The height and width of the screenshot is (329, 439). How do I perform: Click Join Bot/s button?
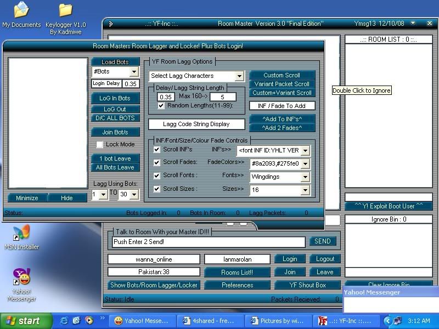click(115, 132)
